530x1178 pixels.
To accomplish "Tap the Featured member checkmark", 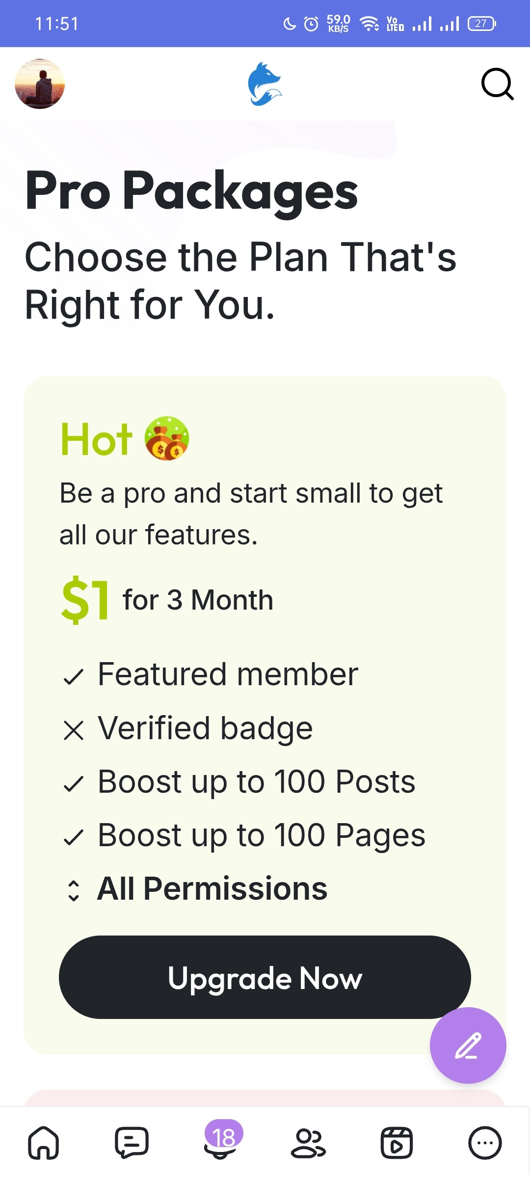I will pyautogui.click(x=74, y=677).
